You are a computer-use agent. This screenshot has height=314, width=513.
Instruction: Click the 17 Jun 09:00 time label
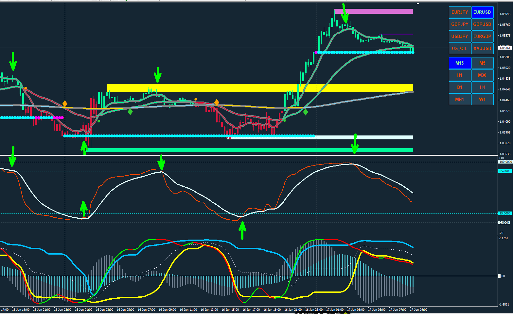[x=418, y=310]
